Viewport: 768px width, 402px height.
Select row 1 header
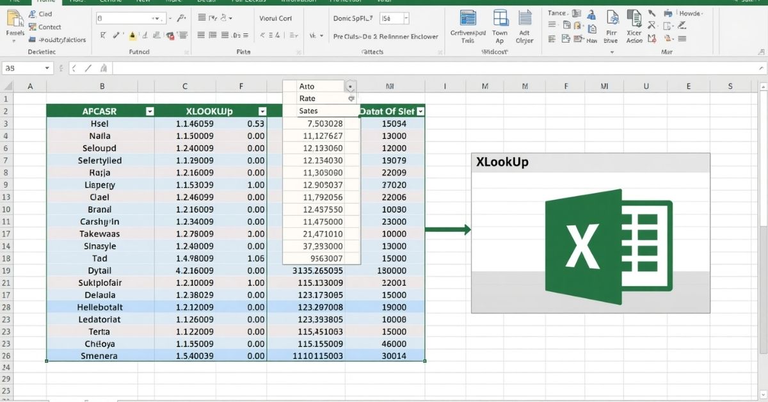coord(6,99)
